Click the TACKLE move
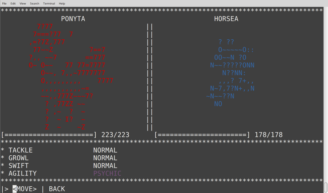Viewport: 328px width, 193px height. point(20,150)
